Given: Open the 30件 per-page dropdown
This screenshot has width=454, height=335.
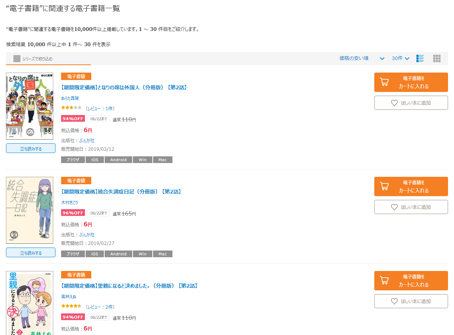Looking at the screenshot, I should 400,58.
